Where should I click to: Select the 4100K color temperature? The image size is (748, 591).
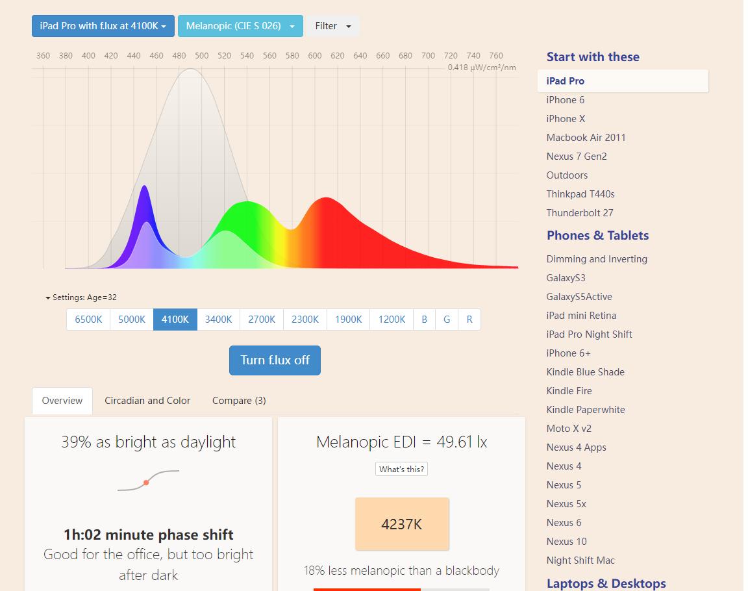(x=175, y=320)
